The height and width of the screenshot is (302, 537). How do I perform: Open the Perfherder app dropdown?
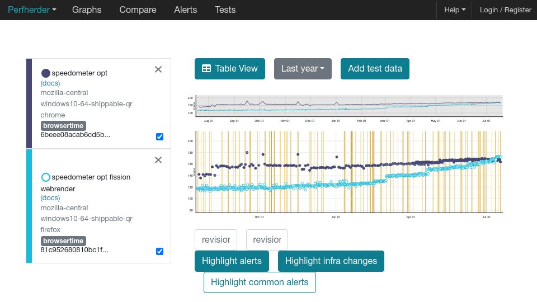[32, 10]
